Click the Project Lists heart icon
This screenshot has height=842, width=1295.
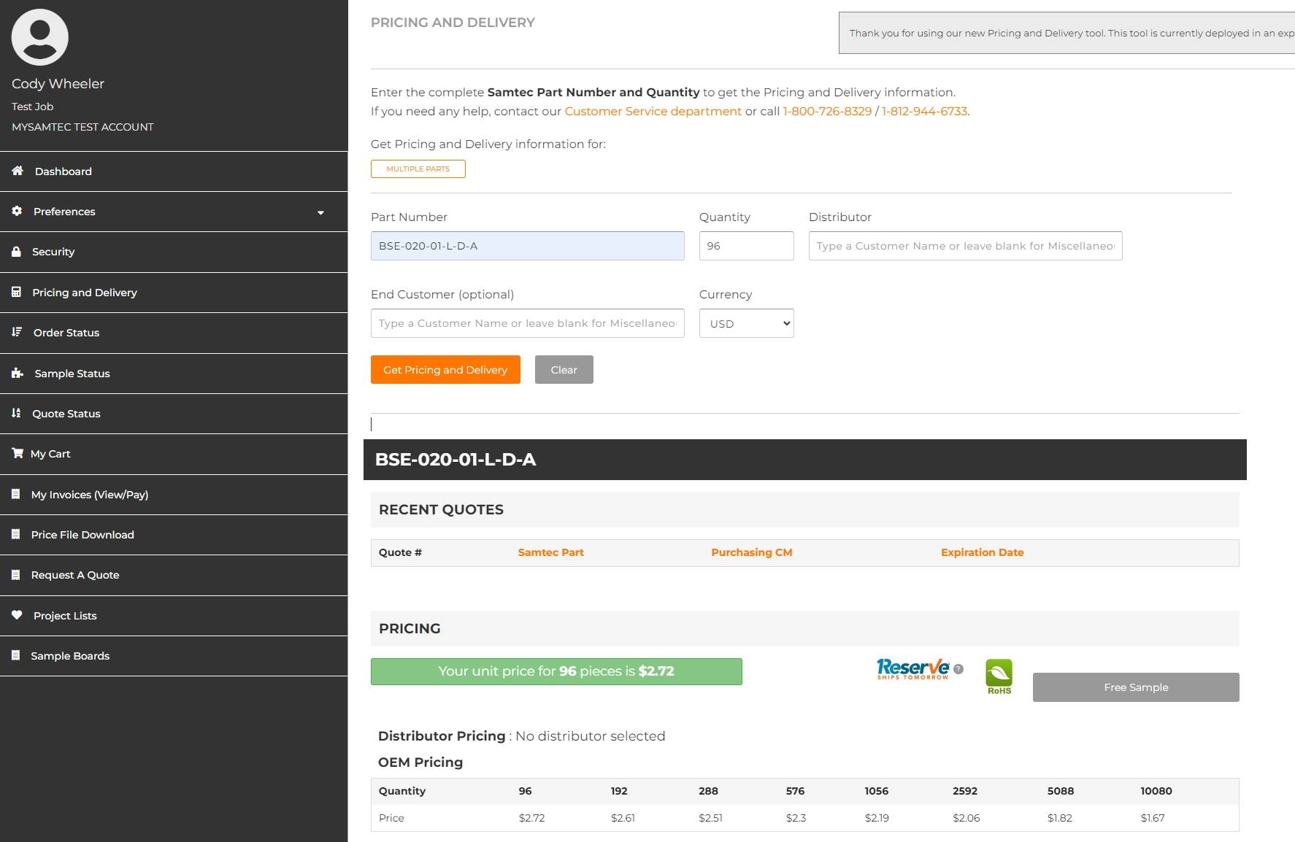(x=17, y=615)
